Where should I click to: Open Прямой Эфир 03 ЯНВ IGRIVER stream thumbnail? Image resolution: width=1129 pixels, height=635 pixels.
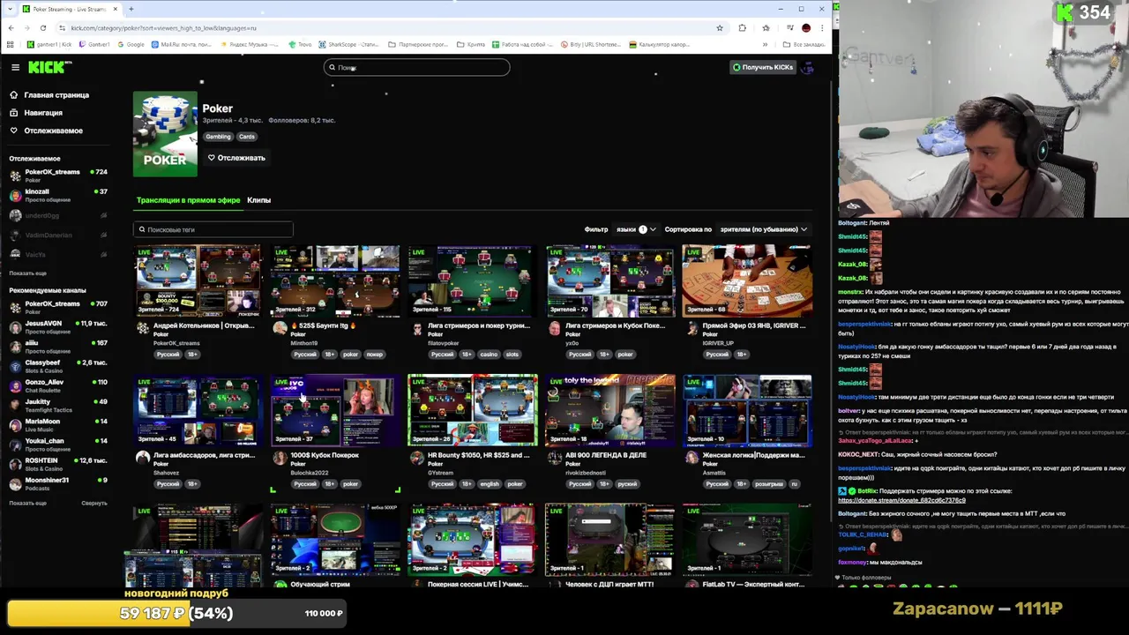[x=747, y=281]
